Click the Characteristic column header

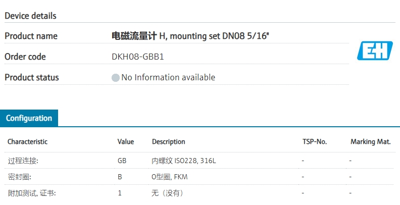coord(28,142)
